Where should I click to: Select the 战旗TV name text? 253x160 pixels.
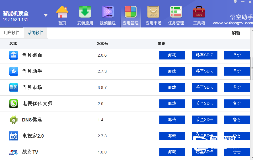30,152
